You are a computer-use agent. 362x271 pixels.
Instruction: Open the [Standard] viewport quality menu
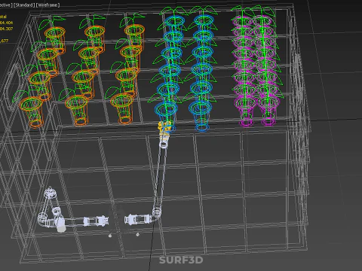(24, 5)
